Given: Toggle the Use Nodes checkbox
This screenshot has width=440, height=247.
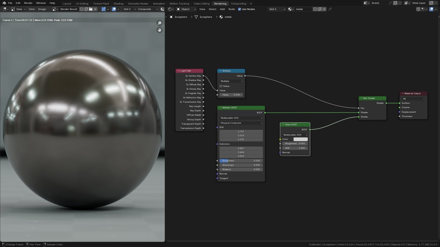Looking at the screenshot, I should pyautogui.click(x=239, y=9).
